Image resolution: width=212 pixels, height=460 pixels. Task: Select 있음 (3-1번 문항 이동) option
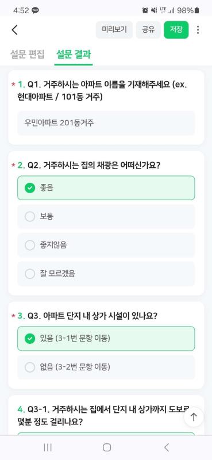106,339
